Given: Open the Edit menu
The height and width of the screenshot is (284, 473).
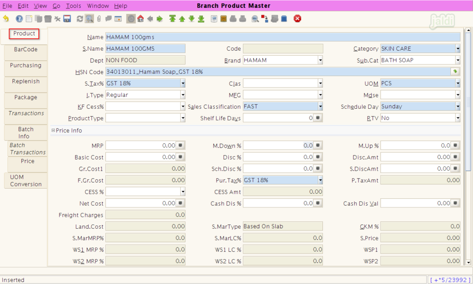Looking at the screenshot, I should click(x=23, y=6).
